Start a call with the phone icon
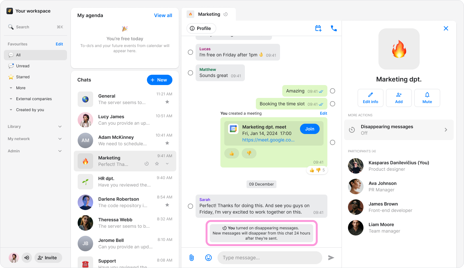 334,28
